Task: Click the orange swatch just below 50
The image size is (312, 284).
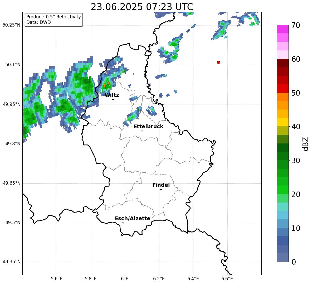Action: pos(283,97)
